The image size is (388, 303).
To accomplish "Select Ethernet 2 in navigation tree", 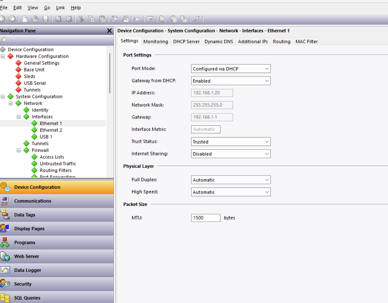I will click(51, 130).
